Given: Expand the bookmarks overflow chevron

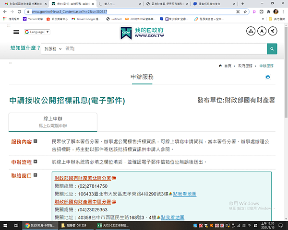Looking at the screenshot, I should [x=263, y=19].
